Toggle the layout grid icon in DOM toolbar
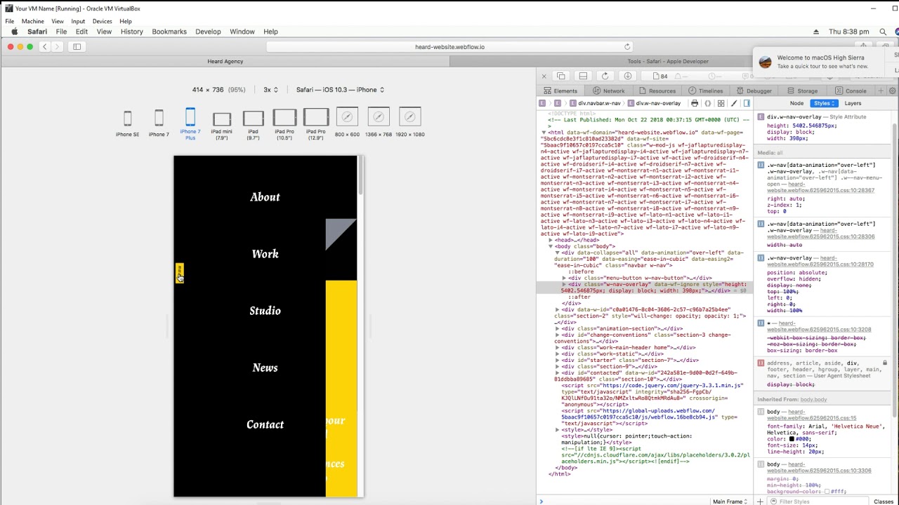Image resolution: width=899 pixels, height=505 pixels. click(721, 103)
